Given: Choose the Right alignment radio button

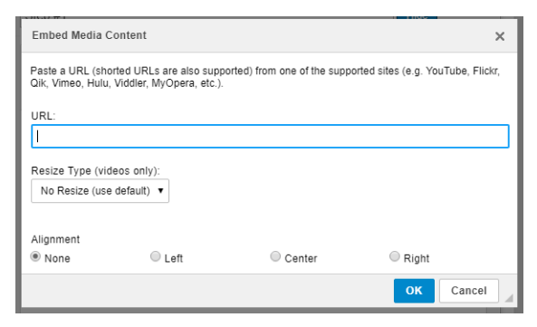Looking at the screenshot, I should point(394,256).
